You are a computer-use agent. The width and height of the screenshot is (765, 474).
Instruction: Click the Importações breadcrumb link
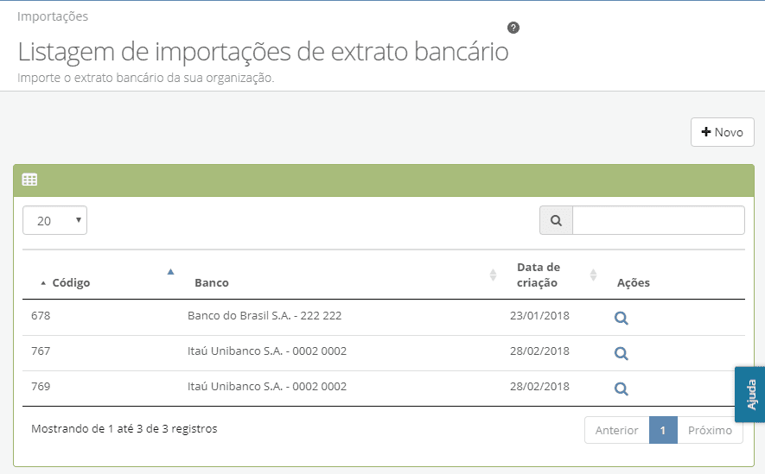53,16
